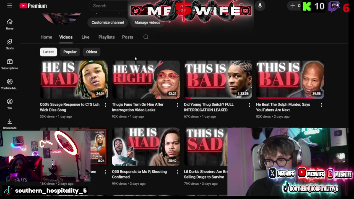Image resolution: width=354 pixels, height=199 pixels.
Task: Open Did Young Thug Snitch title
Action: pyautogui.click(x=209, y=107)
